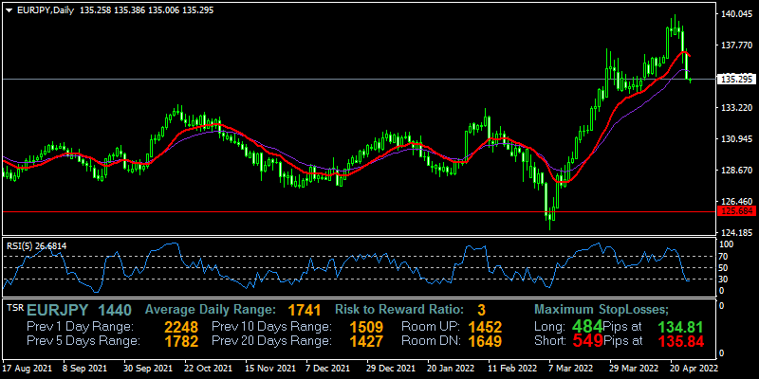Click the green 484 pips value
759x379 pixels.
[x=587, y=325]
